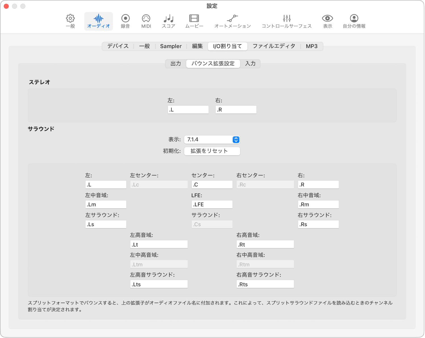Screen dimensions: 425x338
Task: Select the オーディオ settings icon
Action: click(x=98, y=21)
